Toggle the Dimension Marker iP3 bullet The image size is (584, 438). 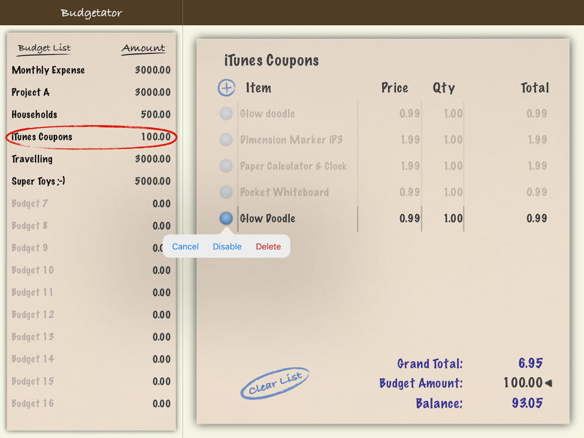pyautogui.click(x=226, y=140)
